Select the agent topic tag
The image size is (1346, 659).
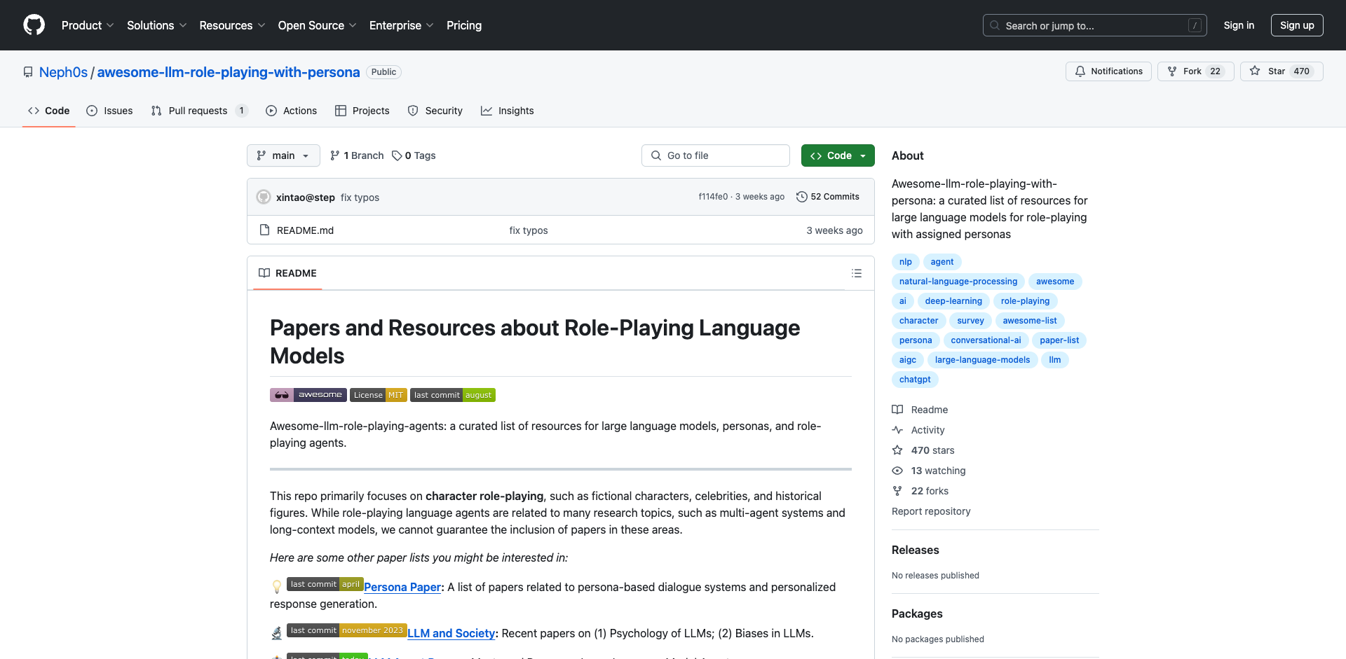coord(942,262)
